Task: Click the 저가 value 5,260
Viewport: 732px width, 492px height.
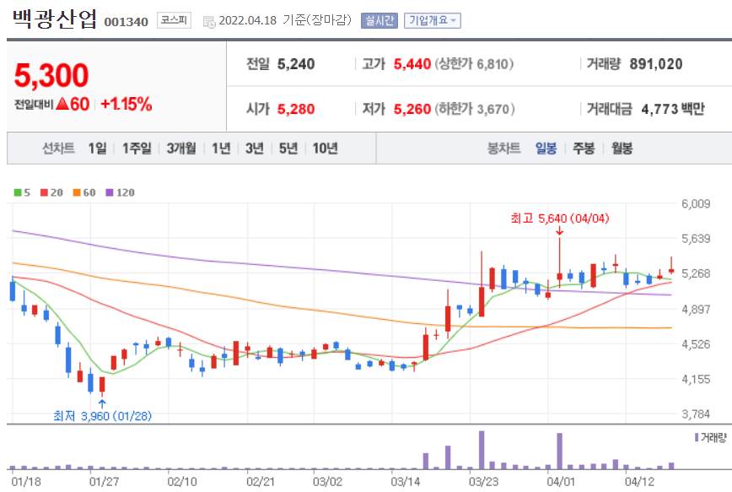Action: (x=412, y=110)
